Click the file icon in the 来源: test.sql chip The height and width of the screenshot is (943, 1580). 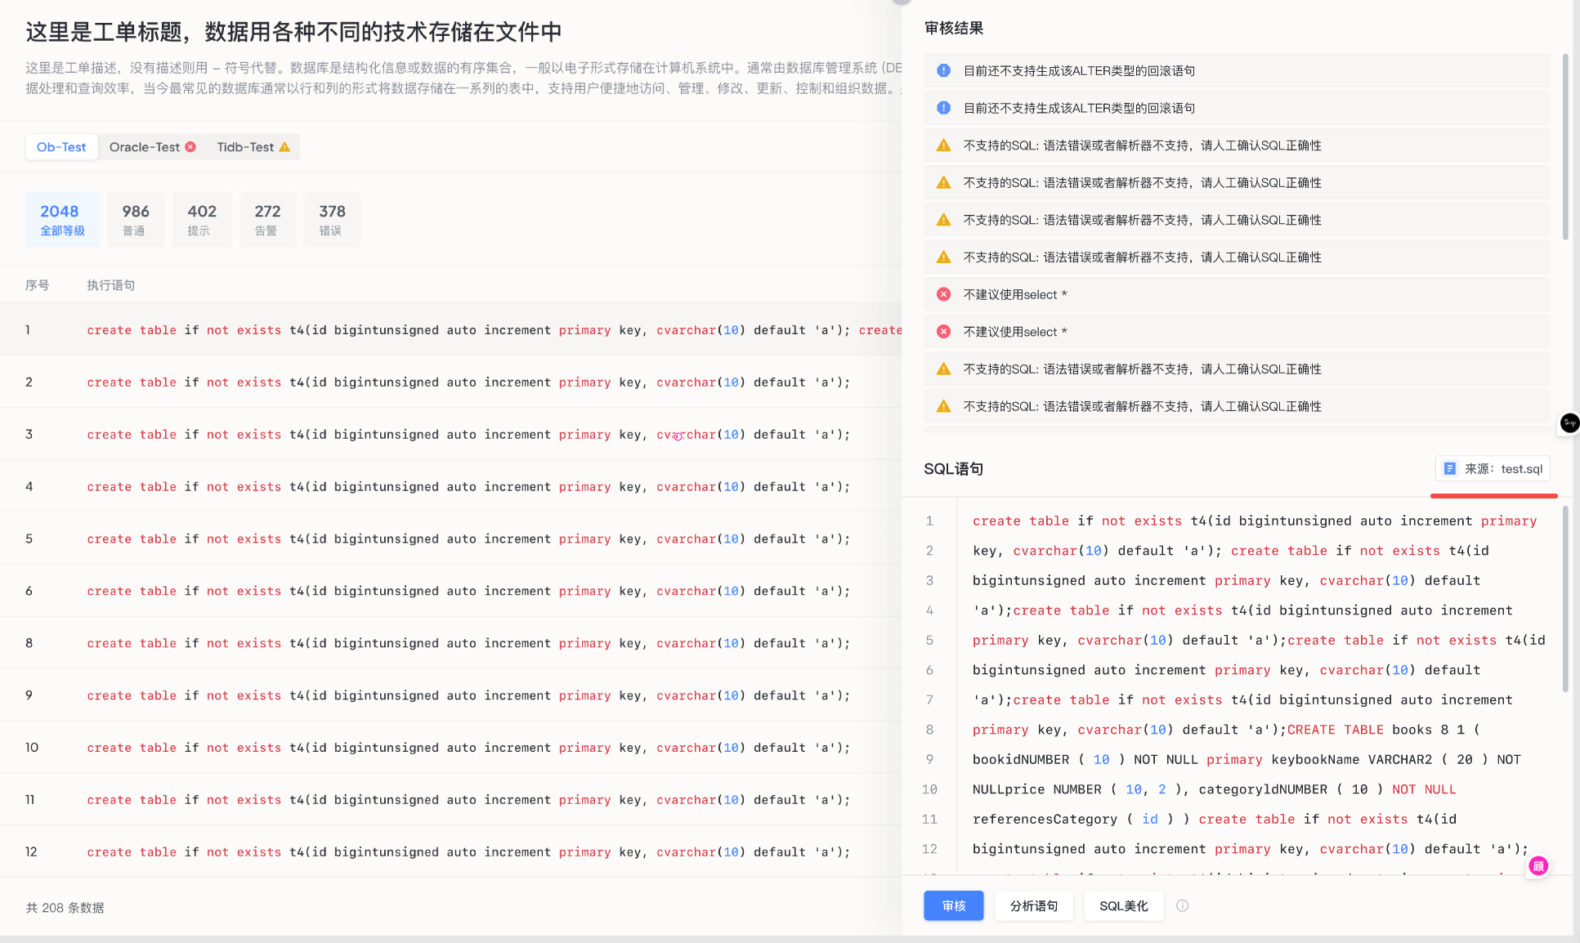1451,468
